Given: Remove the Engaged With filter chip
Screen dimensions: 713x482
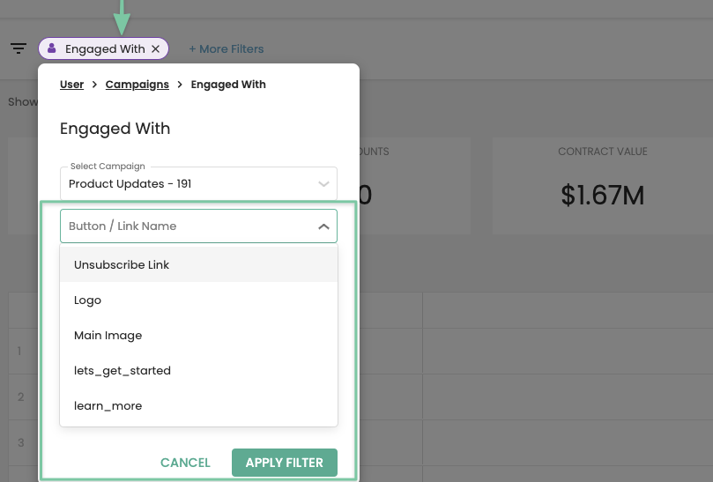Looking at the screenshot, I should click(x=155, y=48).
